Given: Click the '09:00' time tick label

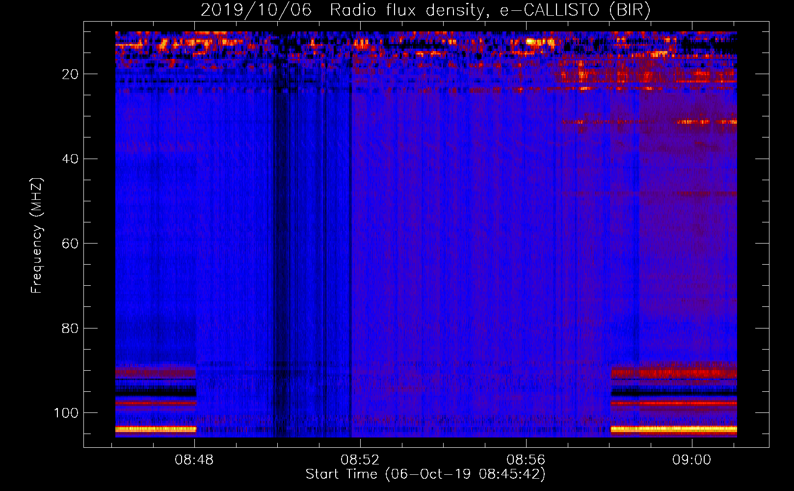Looking at the screenshot, I should point(691,460).
